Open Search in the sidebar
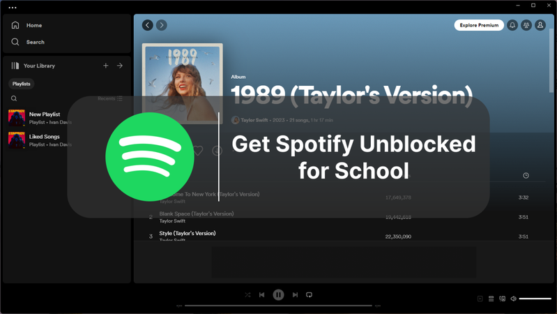The width and height of the screenshot is (557, 314). pyautogui.click(x=35, y=42)
